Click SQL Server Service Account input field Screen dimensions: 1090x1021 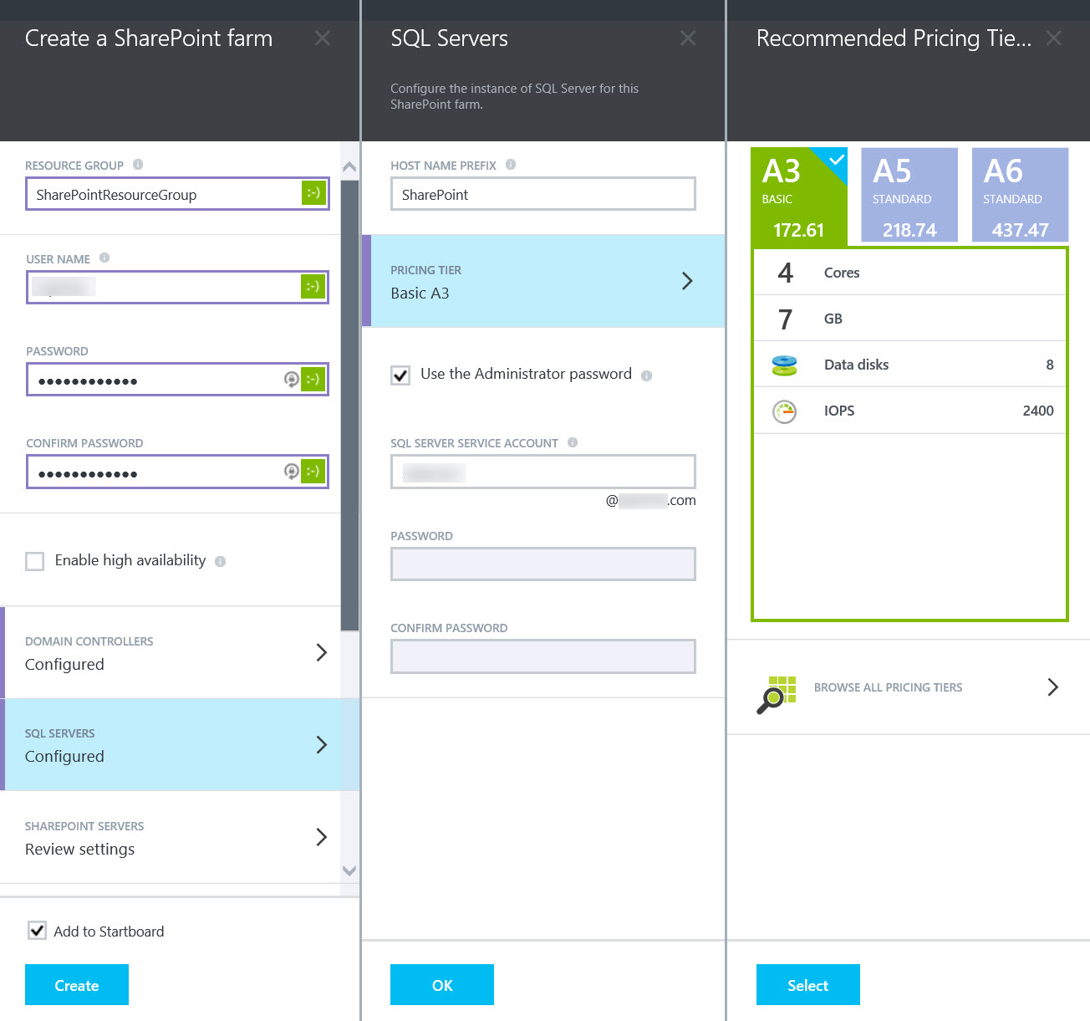[x=543, y=472]
